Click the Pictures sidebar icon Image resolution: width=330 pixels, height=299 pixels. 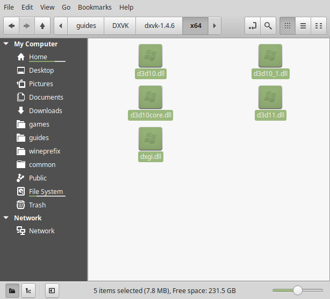[21, 84]
